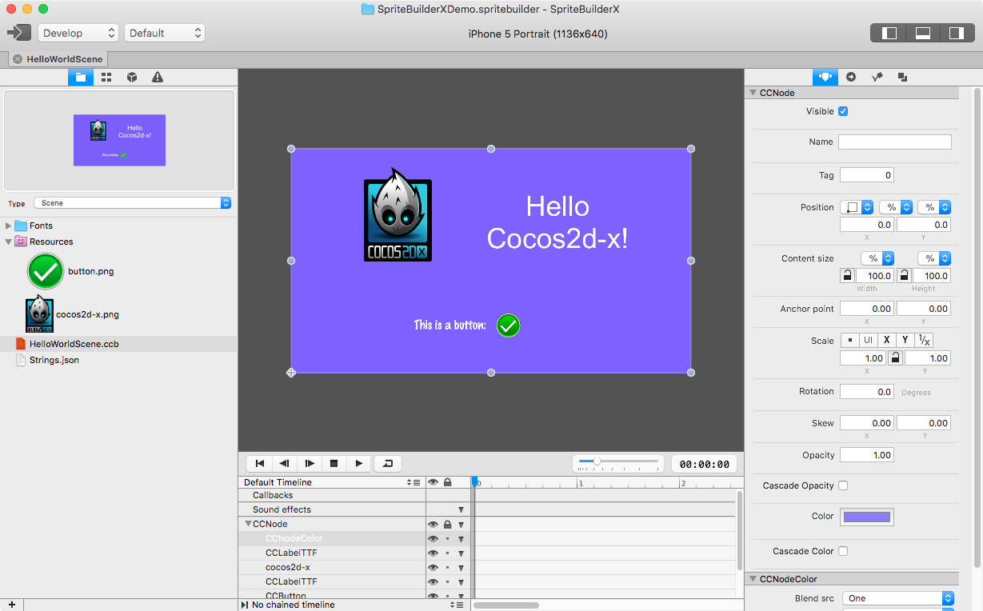The height and width of the screenshot is (611, 983).
Task: Step back one frame in timeline
Action: pos(285,463)
